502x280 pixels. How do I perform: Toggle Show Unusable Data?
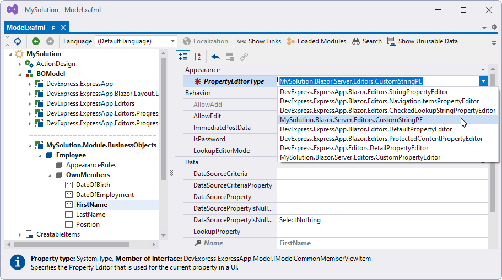(423, 41)
